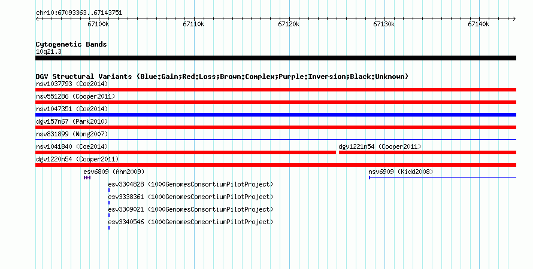Image resolution: width=533 pixels, height=269 pixels.
Task: Click the blue nsv1047351 gain variant bar
Action: tap(275, 115)
